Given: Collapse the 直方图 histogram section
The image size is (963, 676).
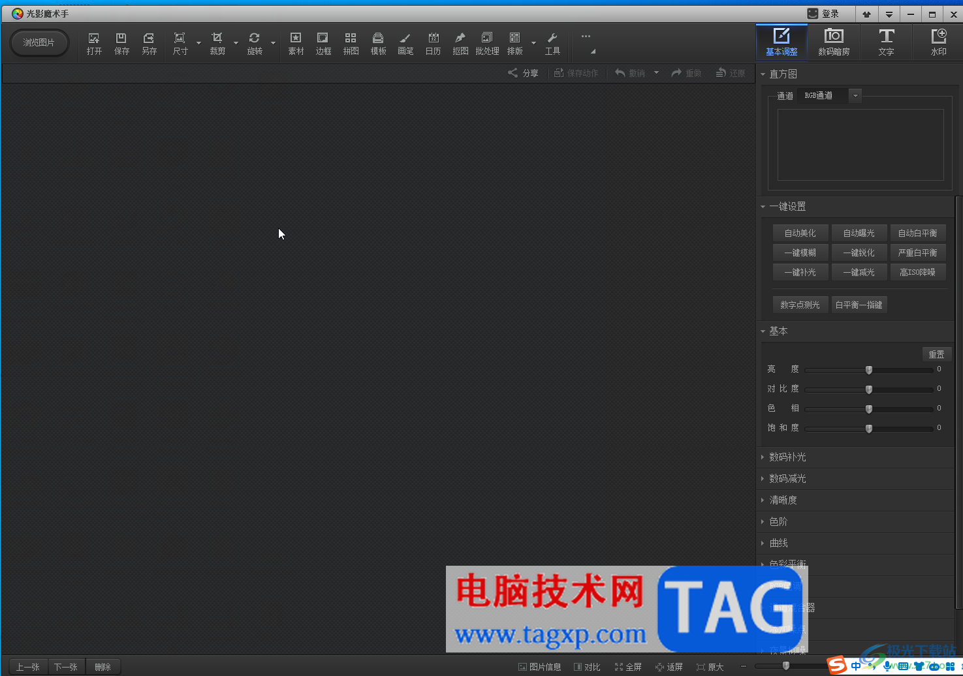Looking at the screenshot, I should pos(763,74).
